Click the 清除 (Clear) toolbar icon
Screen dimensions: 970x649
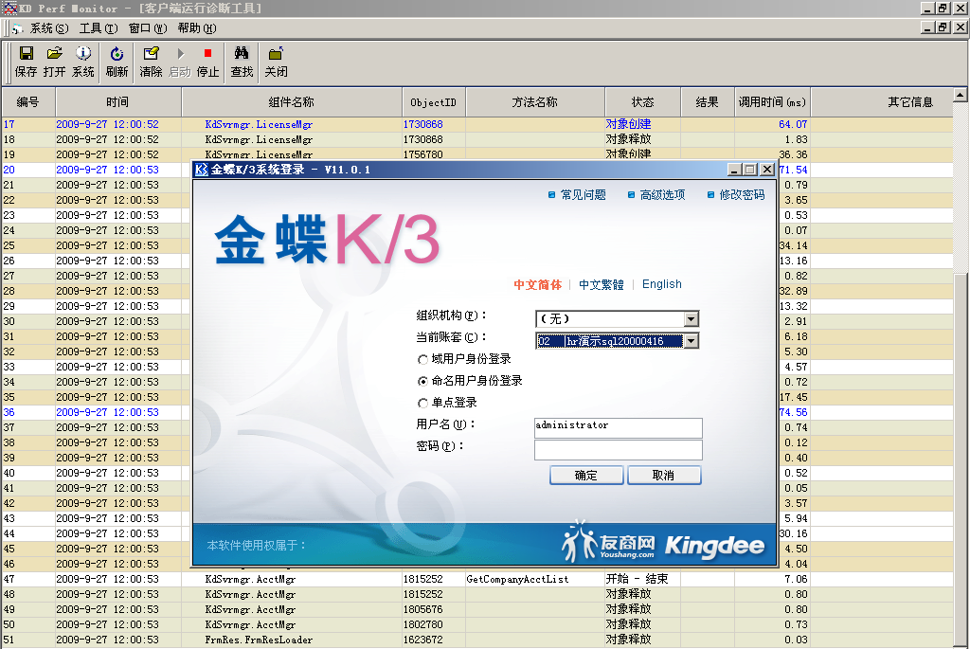[x=151, y=55]
